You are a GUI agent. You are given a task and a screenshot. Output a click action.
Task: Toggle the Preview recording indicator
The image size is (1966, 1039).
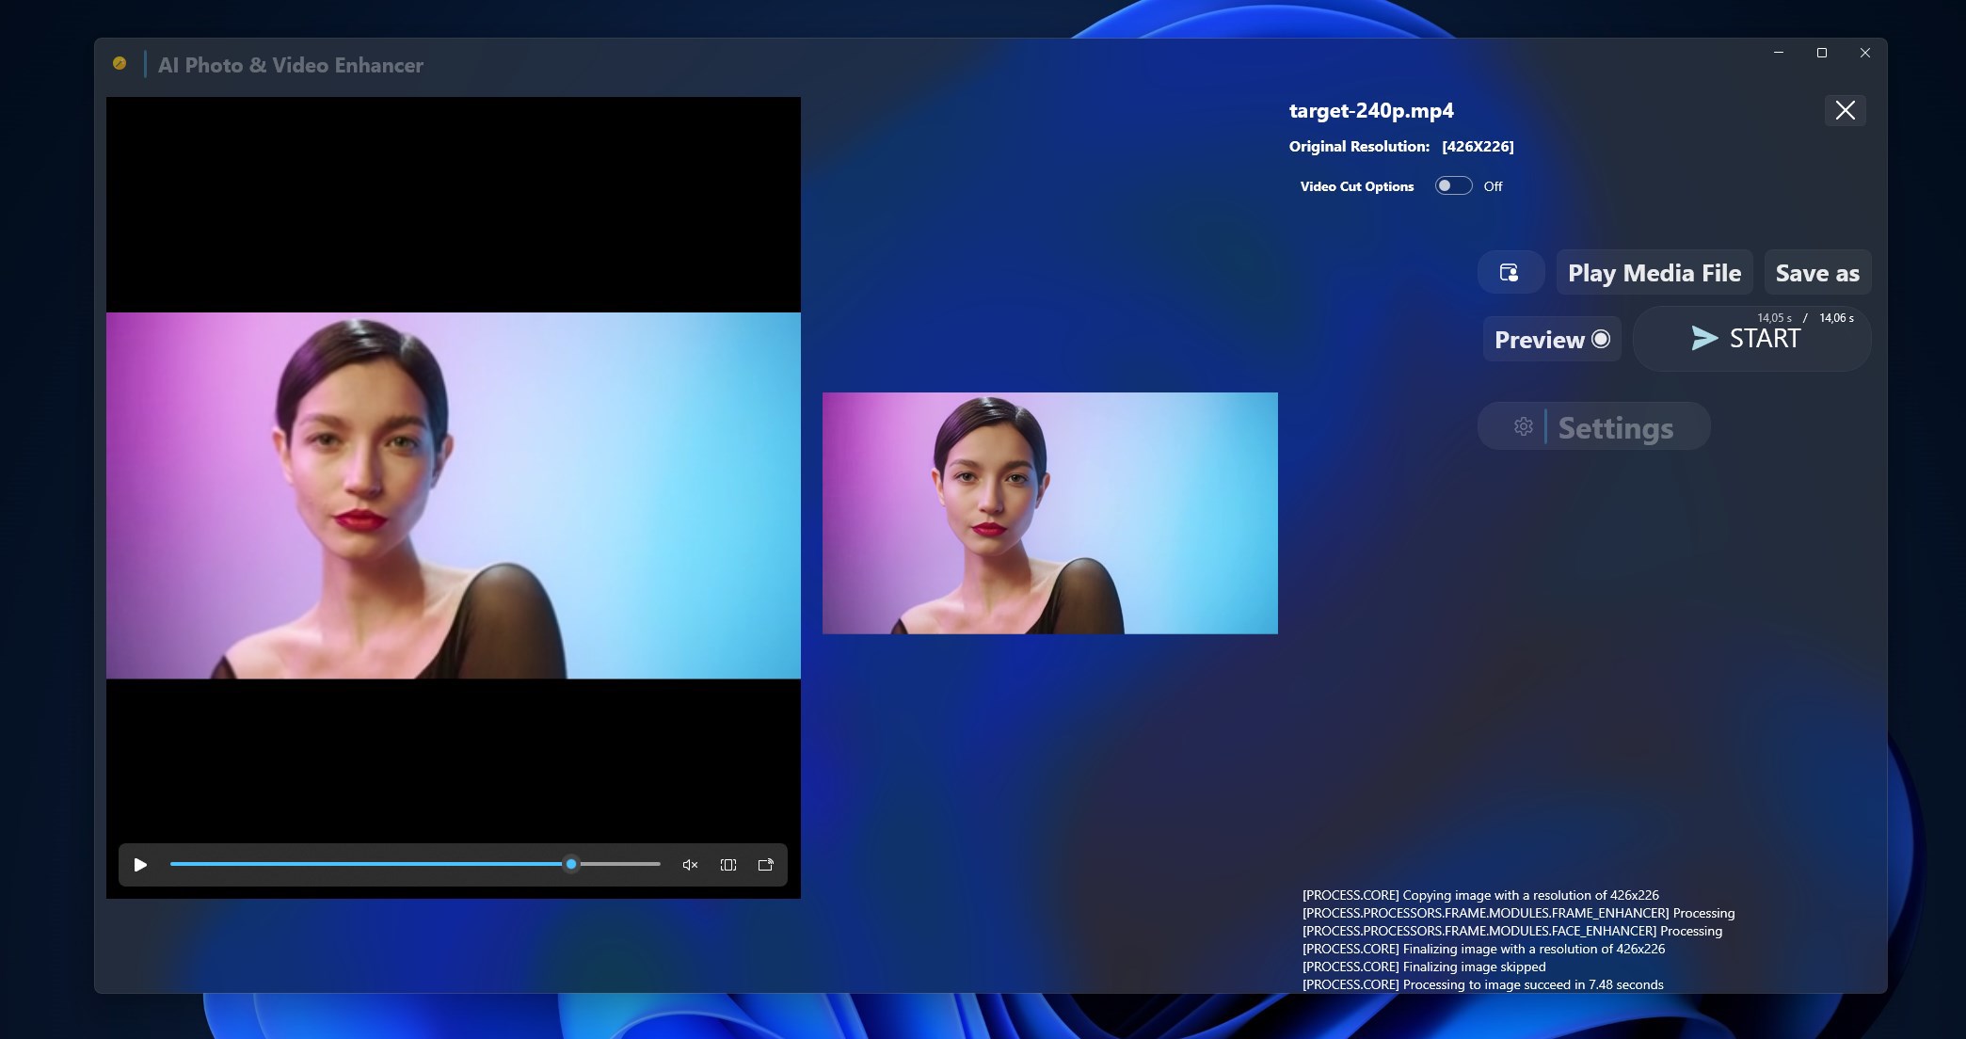(x=1600, y=339)
